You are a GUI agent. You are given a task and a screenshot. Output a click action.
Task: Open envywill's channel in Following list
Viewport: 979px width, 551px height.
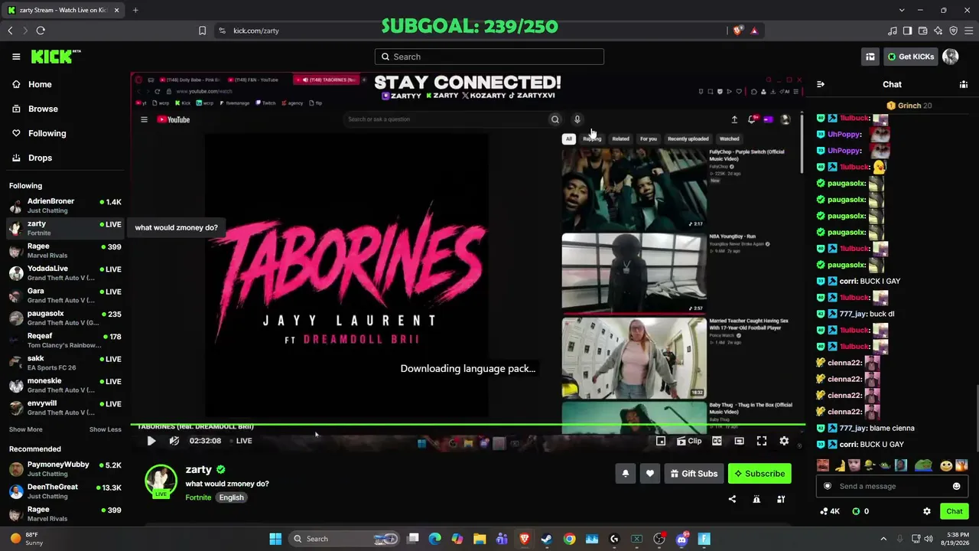[x=64, y=408]
